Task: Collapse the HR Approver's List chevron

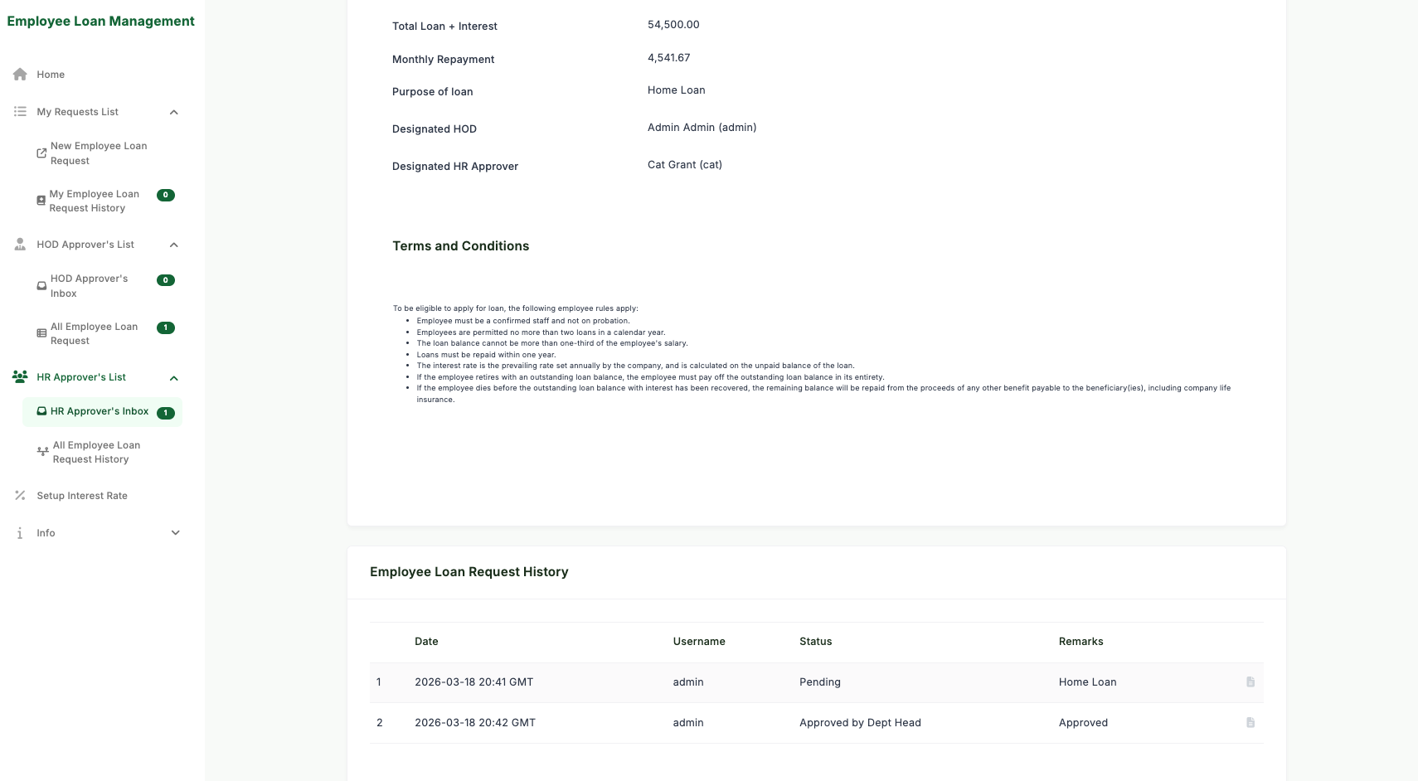Action: 174,378
